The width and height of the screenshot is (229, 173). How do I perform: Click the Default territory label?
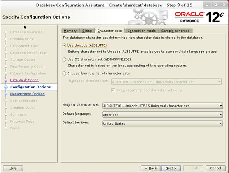76,123
